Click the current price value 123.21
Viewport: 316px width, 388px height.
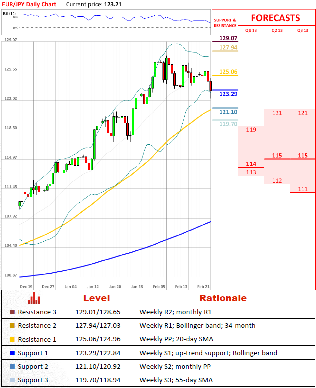click(x=113, y=4)
